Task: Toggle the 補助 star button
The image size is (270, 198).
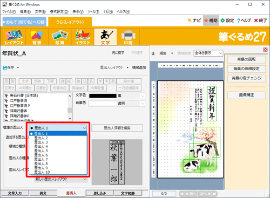Action: [x=211, y=21]
